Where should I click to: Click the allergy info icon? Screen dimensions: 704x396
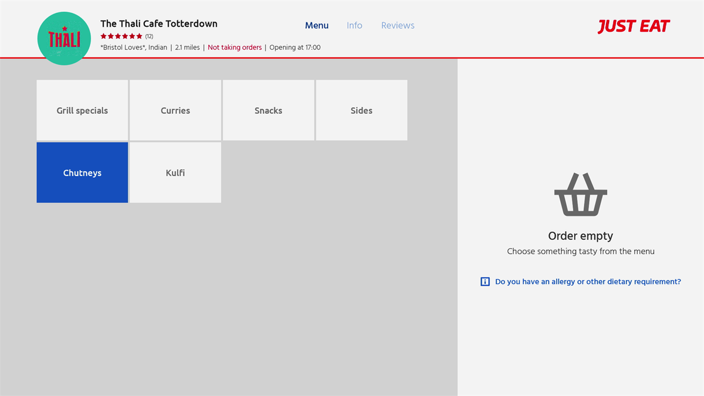coord(485,282)
